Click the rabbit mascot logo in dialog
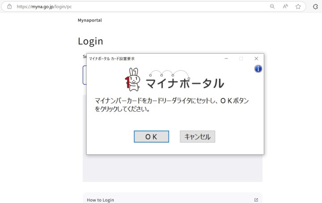322x203 pixels. coord(132,79)
